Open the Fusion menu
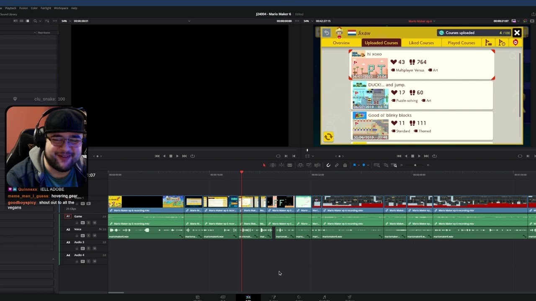536x301 pixels. pos(23,8)
